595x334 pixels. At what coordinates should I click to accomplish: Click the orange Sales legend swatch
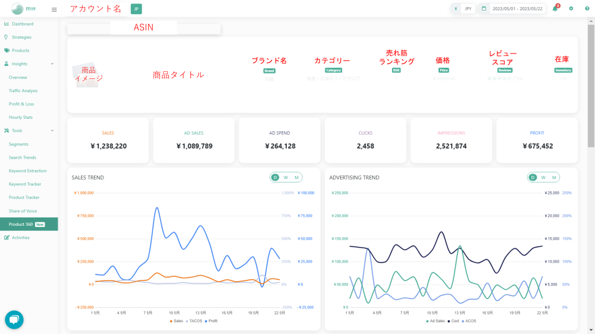click(x=171, y=321)
